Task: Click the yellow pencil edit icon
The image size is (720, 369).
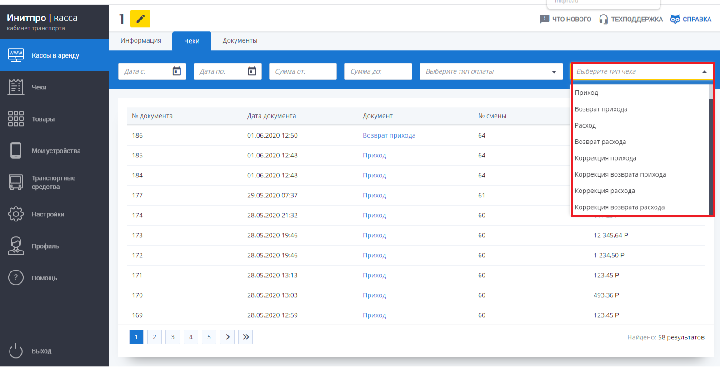Action: (x=140, y=19)
